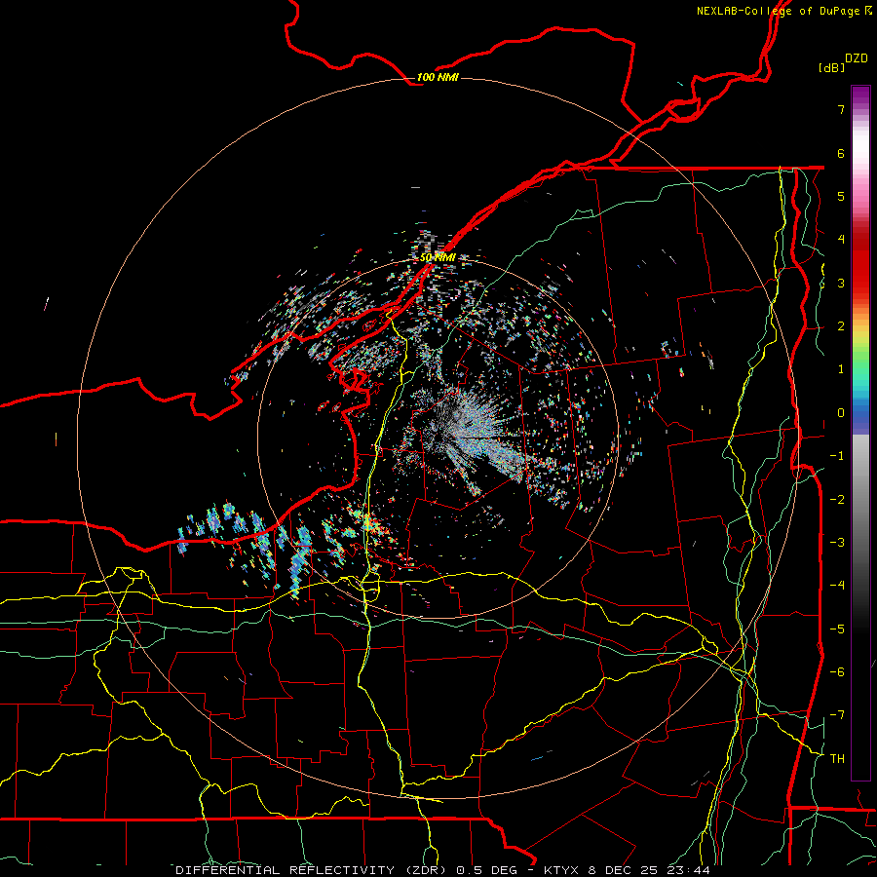
Task: Click the 7 value on the color scale
Action: point(841,109)
